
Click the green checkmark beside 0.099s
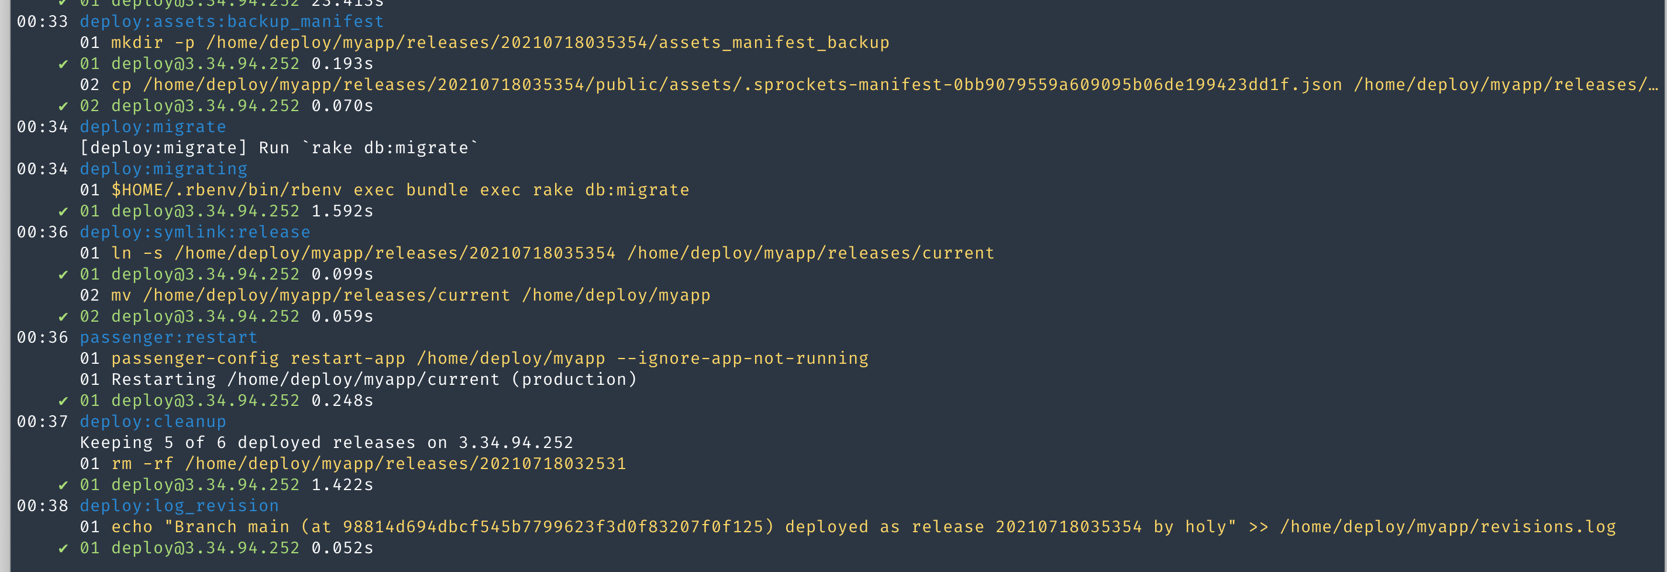coord(63,274)
